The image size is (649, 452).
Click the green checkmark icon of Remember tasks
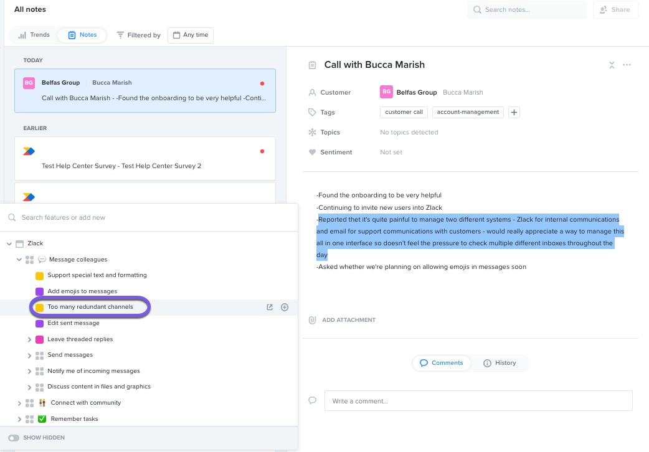click(x=42, y=419)
